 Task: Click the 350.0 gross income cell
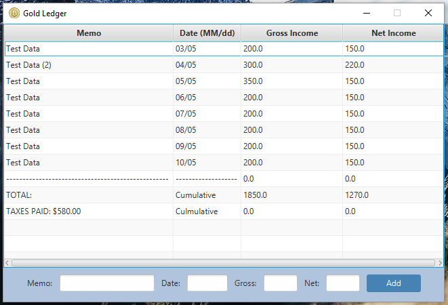(x=291, y=81)
